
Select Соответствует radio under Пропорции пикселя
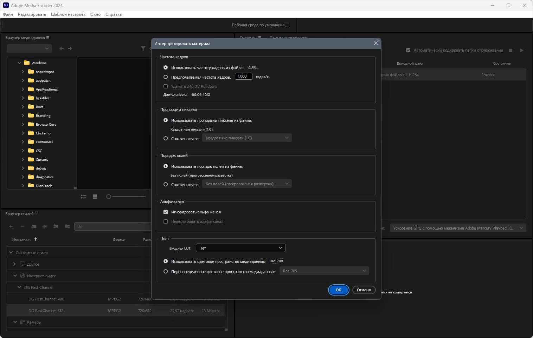tap(166, 138)
